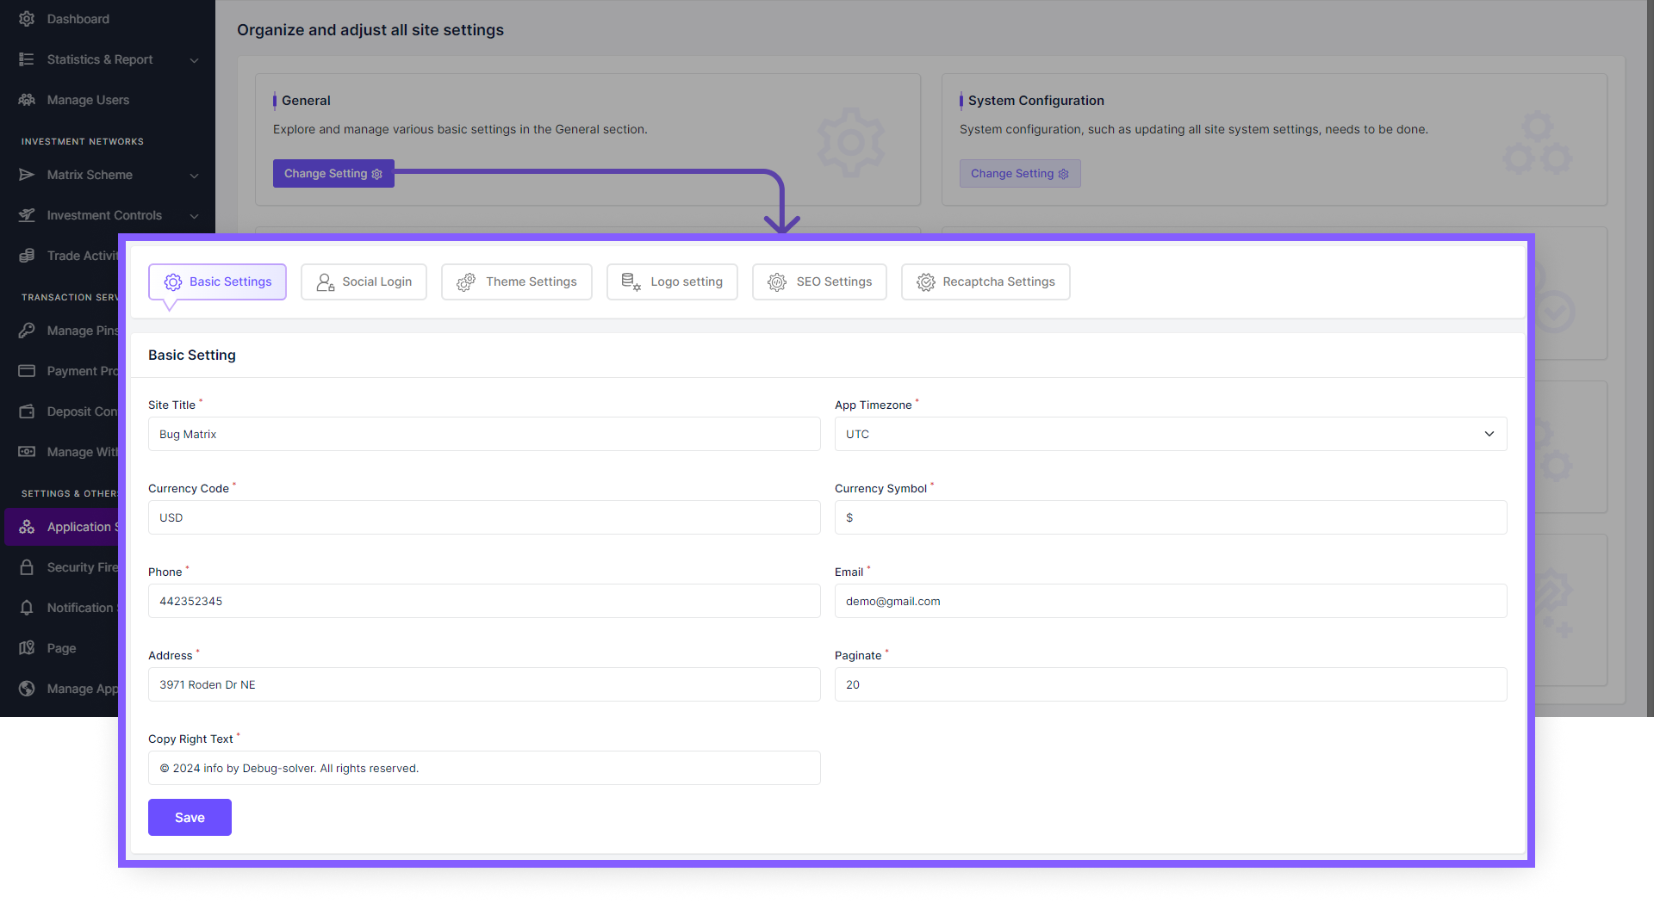Switch to the Social Login tab
The width and height of the screenshot is (1654, 903).
tap(364, 281)
